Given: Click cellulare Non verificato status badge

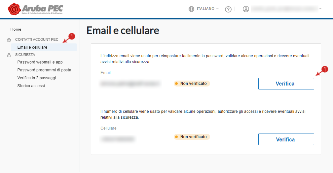Looking at the screenshot, I should [x=192, y=137].
